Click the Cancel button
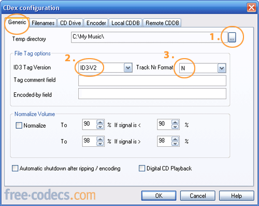259x206 pixels. pos(198,196)
